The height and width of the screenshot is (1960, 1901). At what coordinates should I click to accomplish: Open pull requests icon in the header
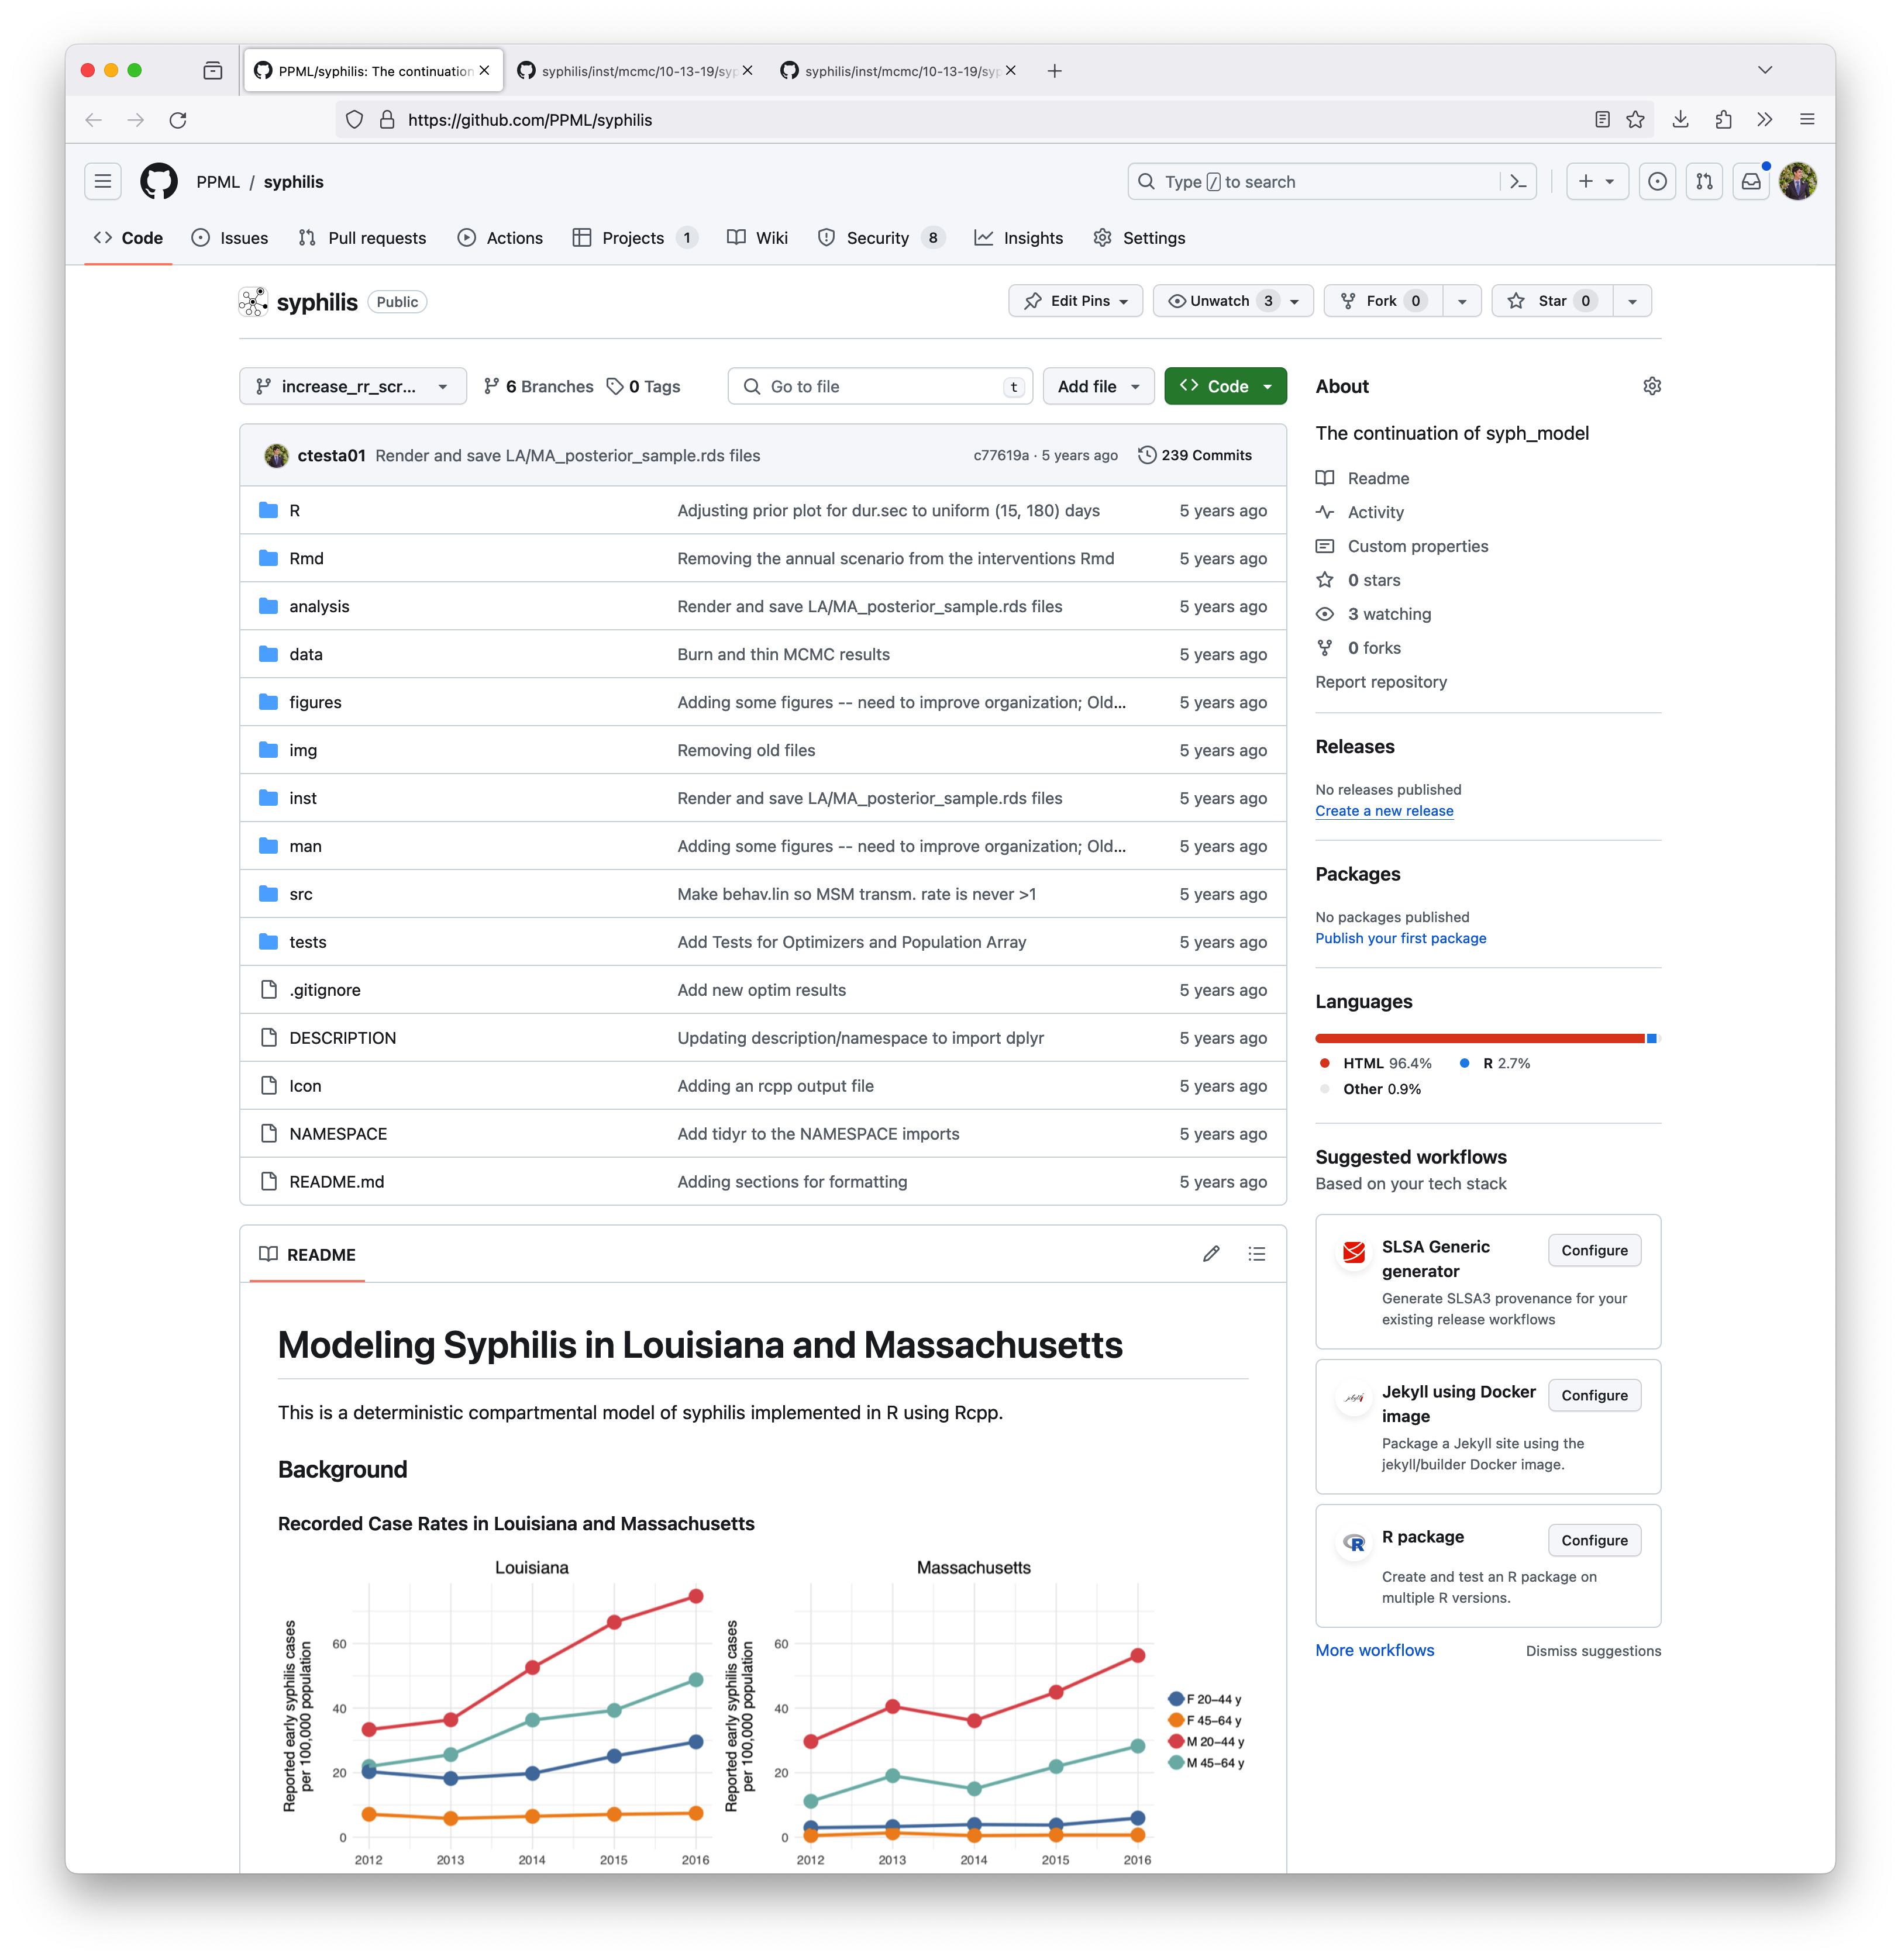coord(1704,181)
